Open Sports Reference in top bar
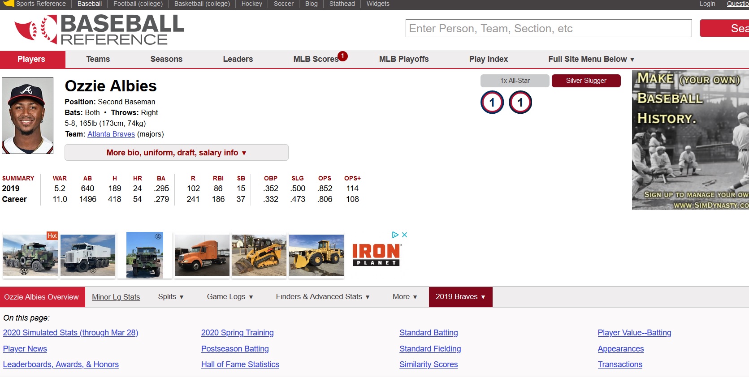The height and width of the screenshot is (377, 749). (41, 4)
